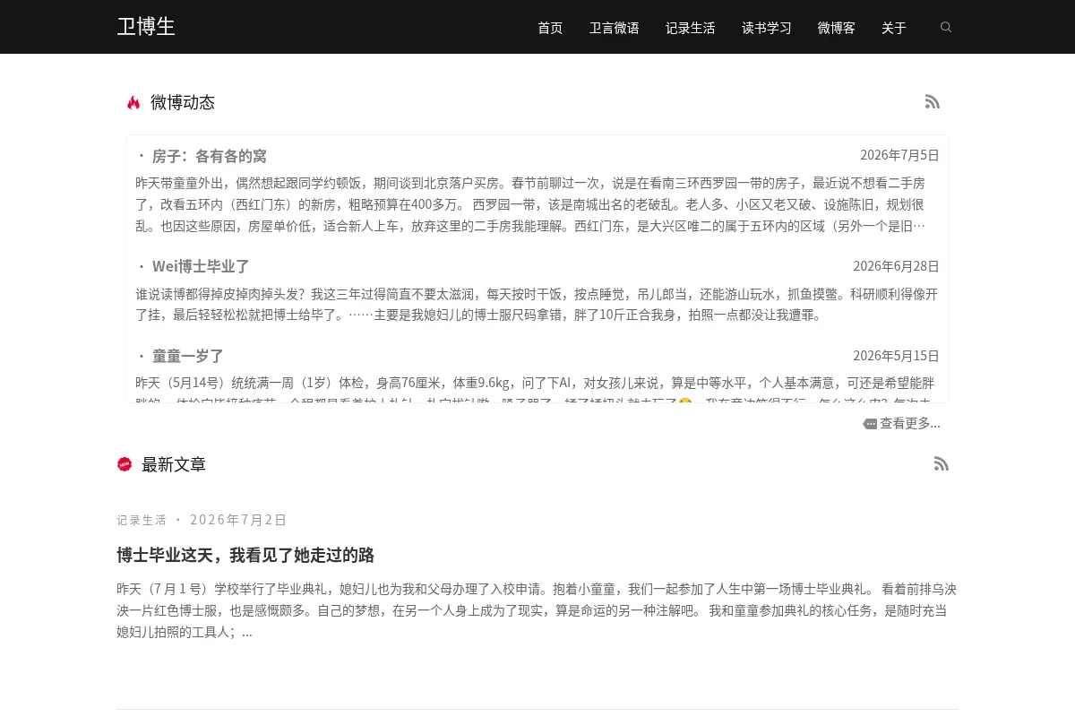Open the search magnifier icon in navbar
The width and height of the screenshot is (1075, 717).
[x=946, y=28]
